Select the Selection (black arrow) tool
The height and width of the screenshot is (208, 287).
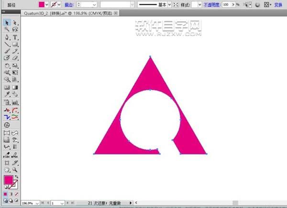coord(7,22)
